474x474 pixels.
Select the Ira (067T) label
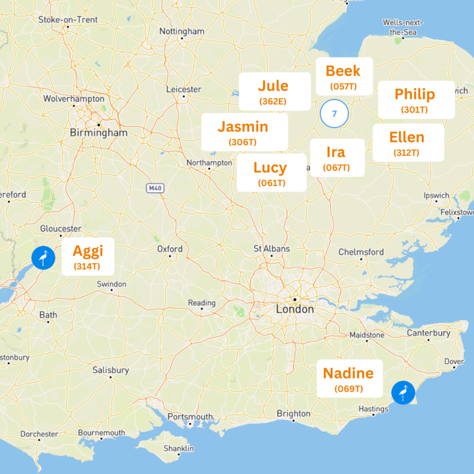click(x=337, y=157)
